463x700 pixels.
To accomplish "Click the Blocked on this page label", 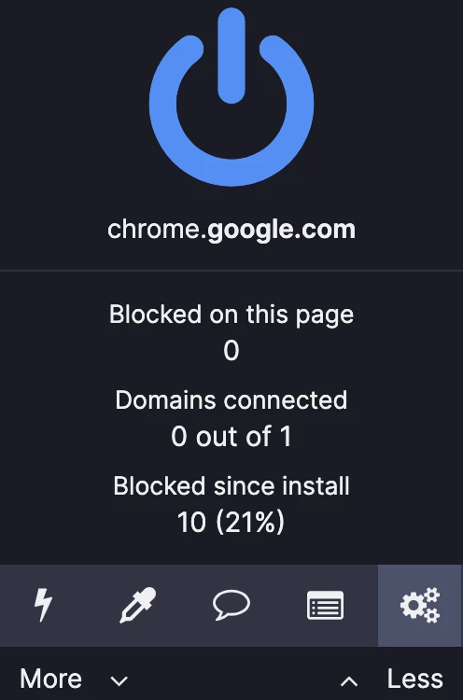I will pyautogui.click(x=231, y=315).
